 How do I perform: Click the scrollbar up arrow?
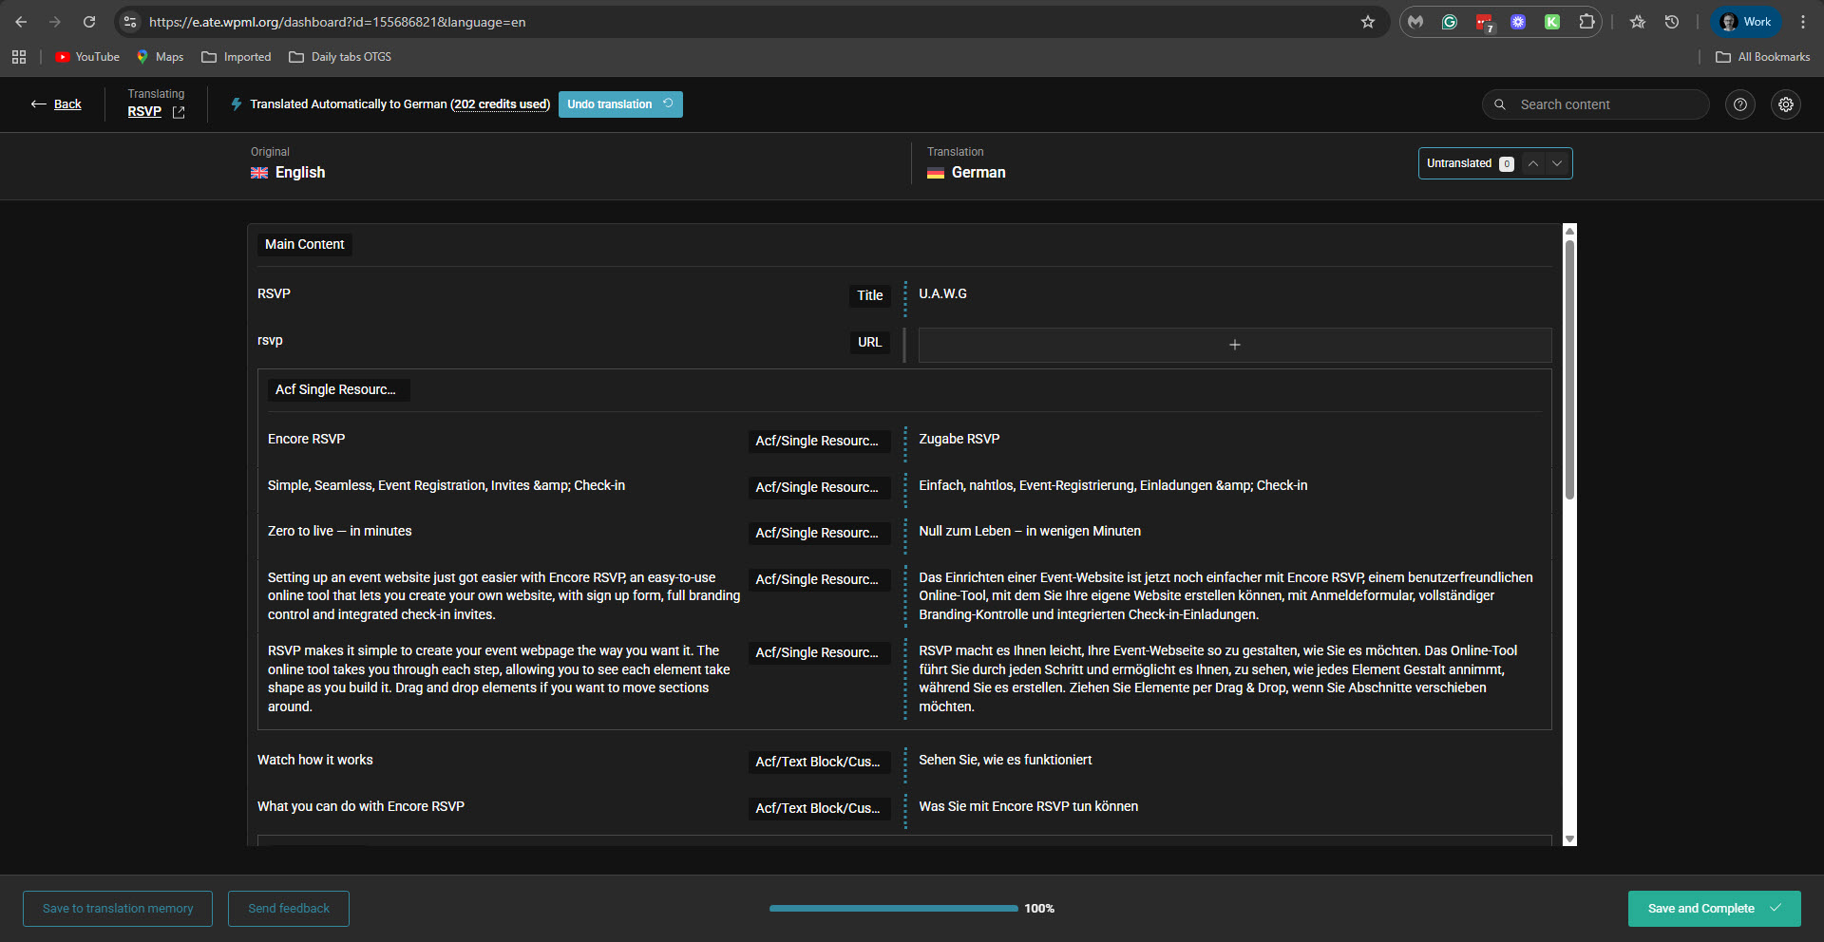coord(1569,230)
